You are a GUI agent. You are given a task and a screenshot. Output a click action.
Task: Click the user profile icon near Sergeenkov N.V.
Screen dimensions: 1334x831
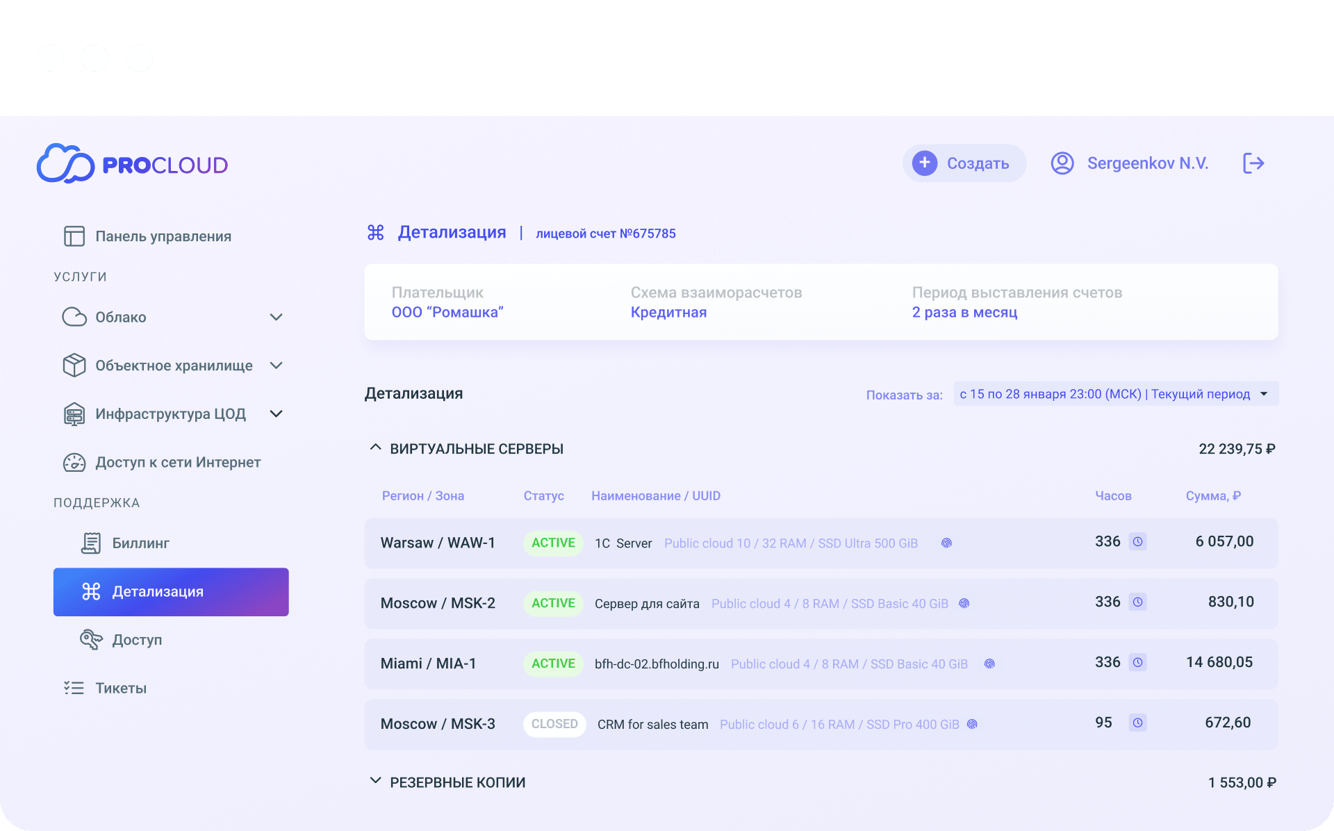[x=1062, y=163]
